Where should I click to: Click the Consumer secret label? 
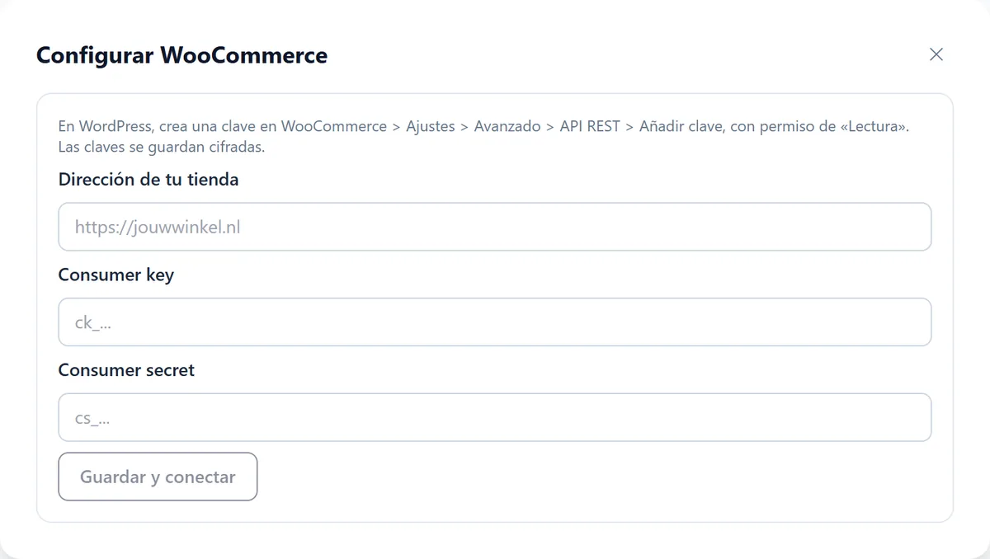[126, 370]
